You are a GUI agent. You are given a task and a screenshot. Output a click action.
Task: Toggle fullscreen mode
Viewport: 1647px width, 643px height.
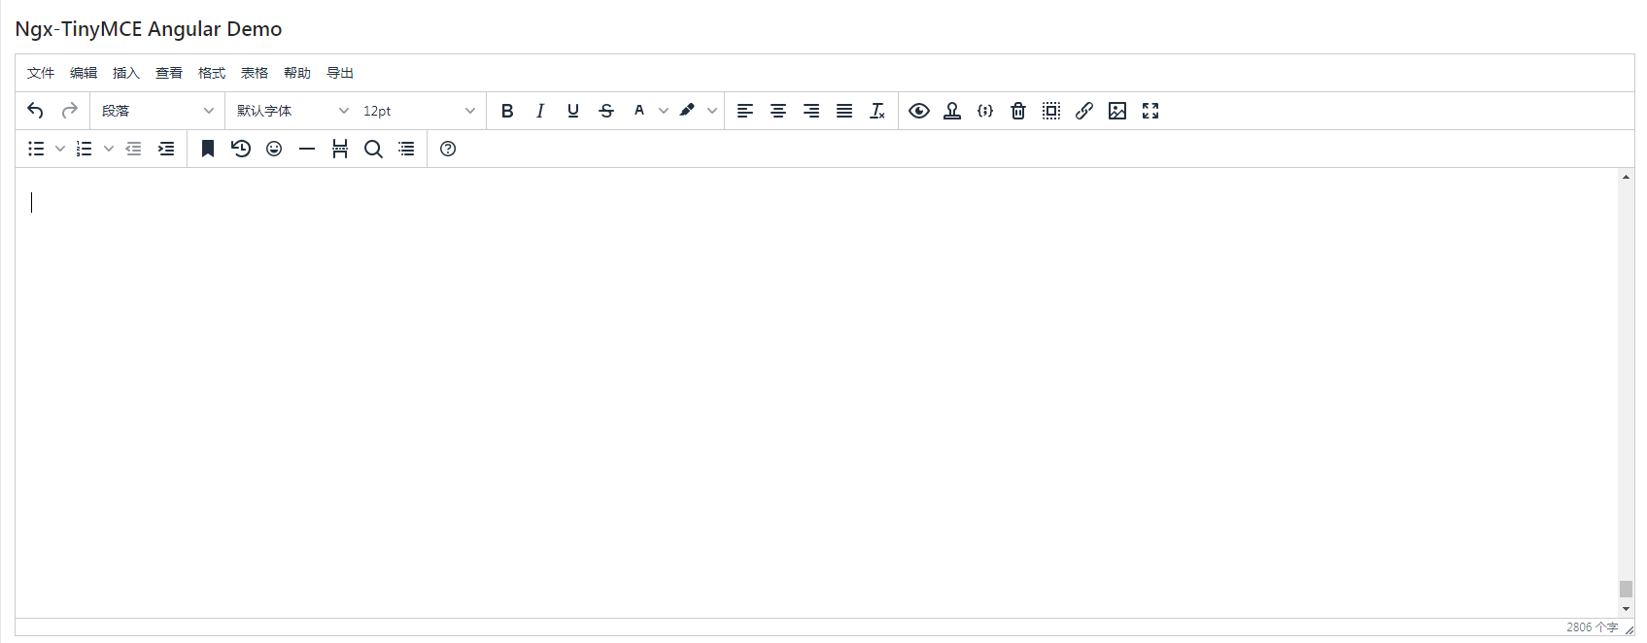(x=1150, y=111)
